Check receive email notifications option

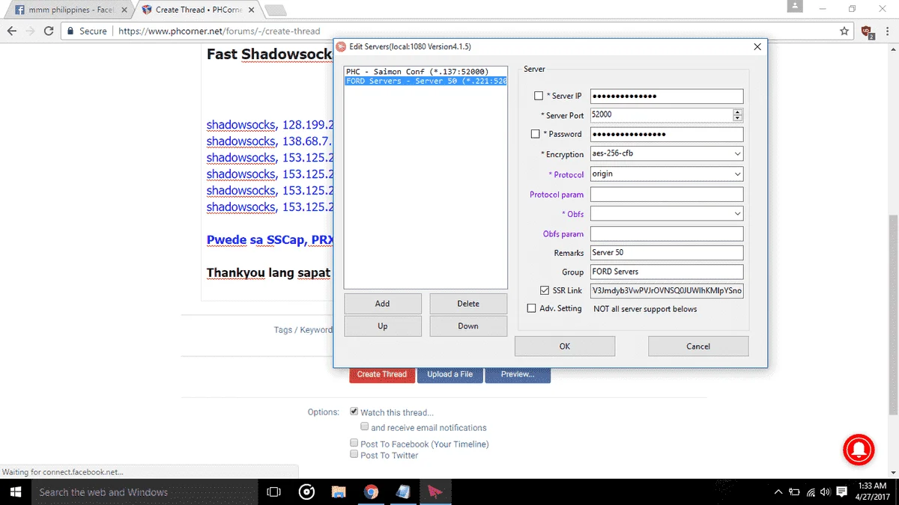pos(364,427)
